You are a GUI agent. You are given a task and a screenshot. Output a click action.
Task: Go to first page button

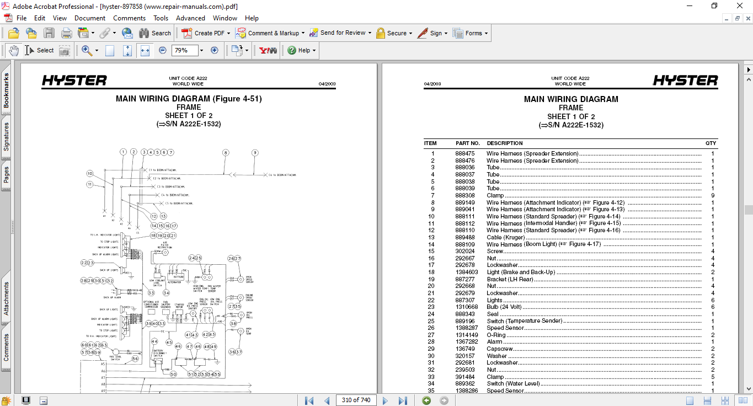309,400
